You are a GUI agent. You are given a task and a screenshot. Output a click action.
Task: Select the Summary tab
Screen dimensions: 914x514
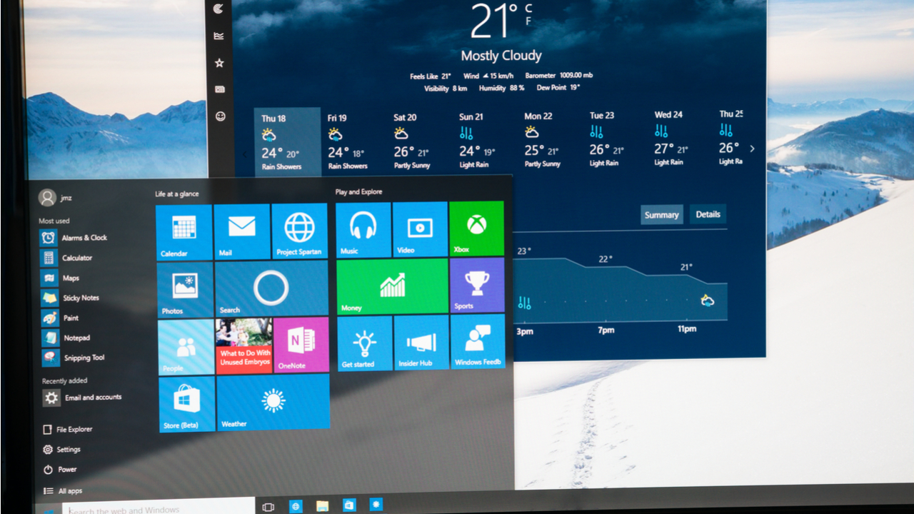coord(661,215)
